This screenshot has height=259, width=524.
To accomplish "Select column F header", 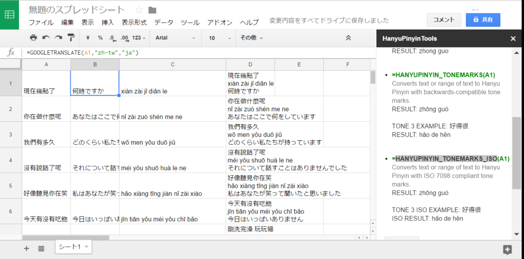I will (x=347, y=64).
